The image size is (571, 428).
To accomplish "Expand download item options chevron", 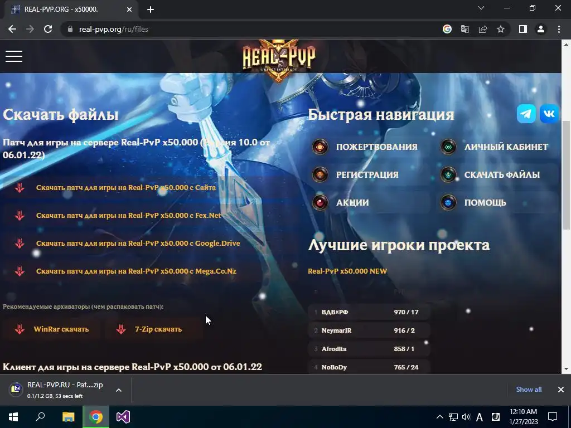I will [x=119, y=390].
